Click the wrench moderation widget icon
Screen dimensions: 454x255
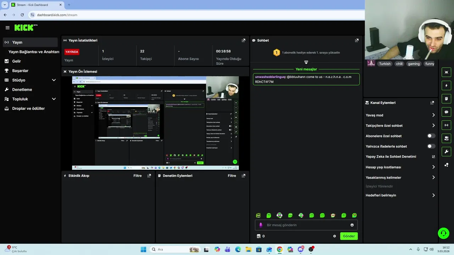[446, 152]
